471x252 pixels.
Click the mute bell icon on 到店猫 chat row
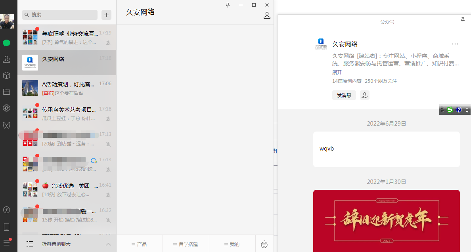click(108, 144)
